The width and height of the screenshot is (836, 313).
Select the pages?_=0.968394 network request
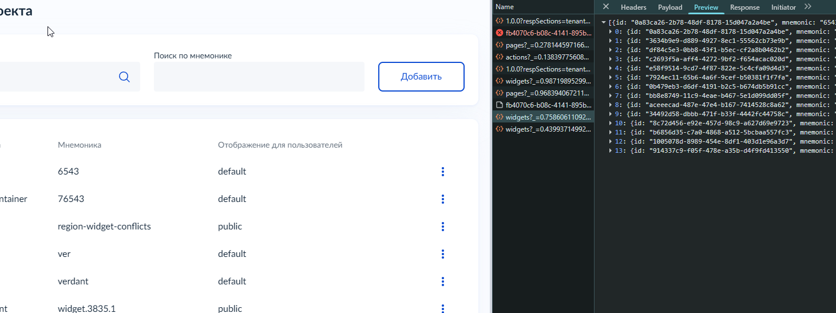(x=543, y=93)
